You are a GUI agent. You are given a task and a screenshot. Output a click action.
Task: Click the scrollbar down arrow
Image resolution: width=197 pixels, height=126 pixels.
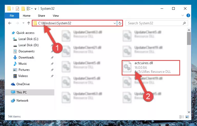click(x=189, y=112)
